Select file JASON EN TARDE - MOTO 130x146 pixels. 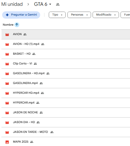pyautogui.click(x=66, y=132)
